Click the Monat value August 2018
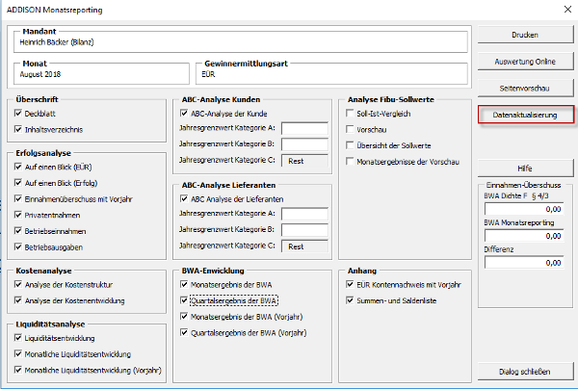 (40, 74)
